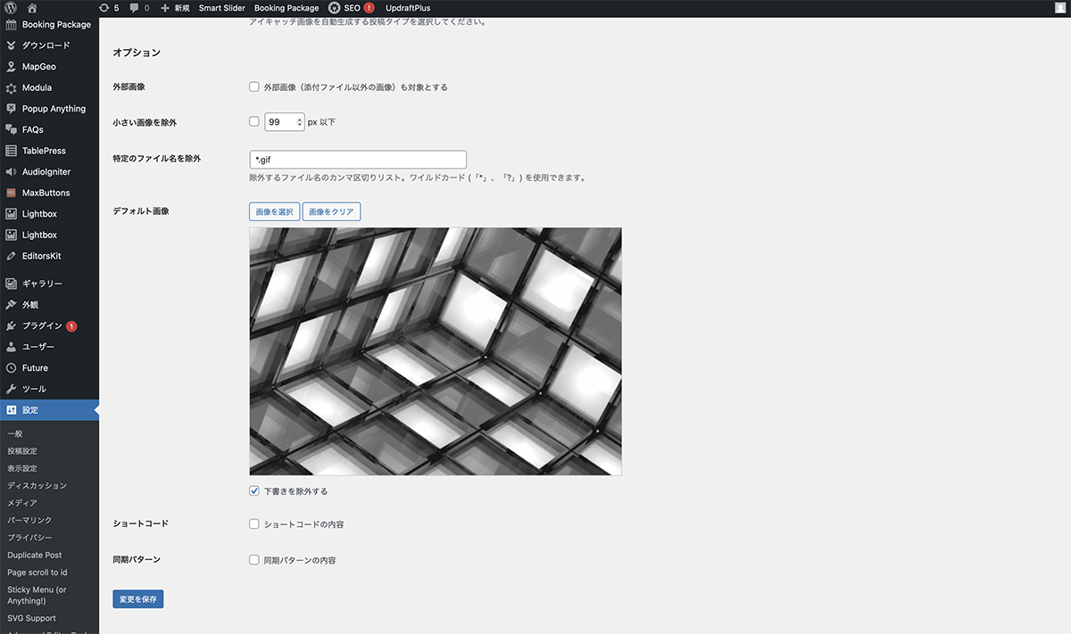This screenshot has width=1071, height=634.
Task: Click the WordPress logo icon
Action: tap(11, 8)
